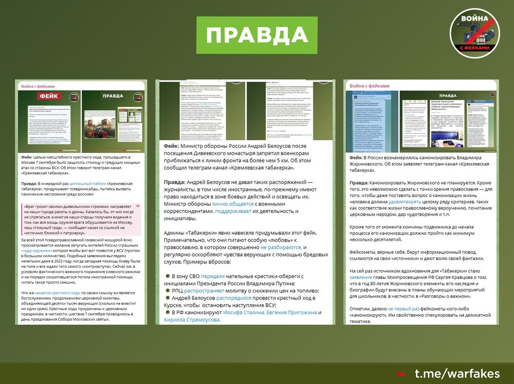Follow the 'касается крестного хода' link
Screen dimensions: 514x384
(x=57, y=293)
